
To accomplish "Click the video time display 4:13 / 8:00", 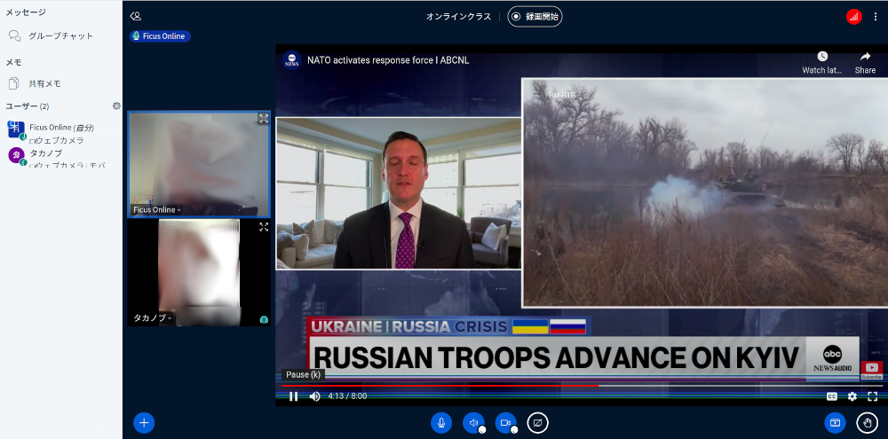I will click(x=347, y=396).
